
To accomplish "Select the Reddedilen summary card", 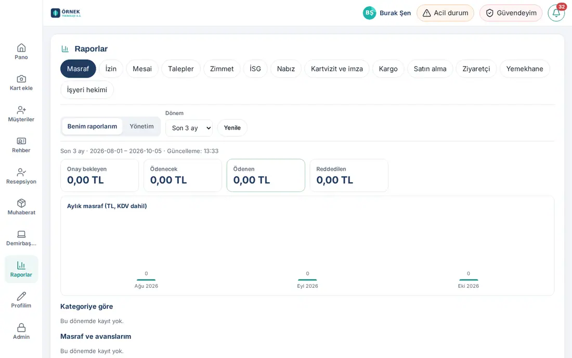I will click(349, 175).
